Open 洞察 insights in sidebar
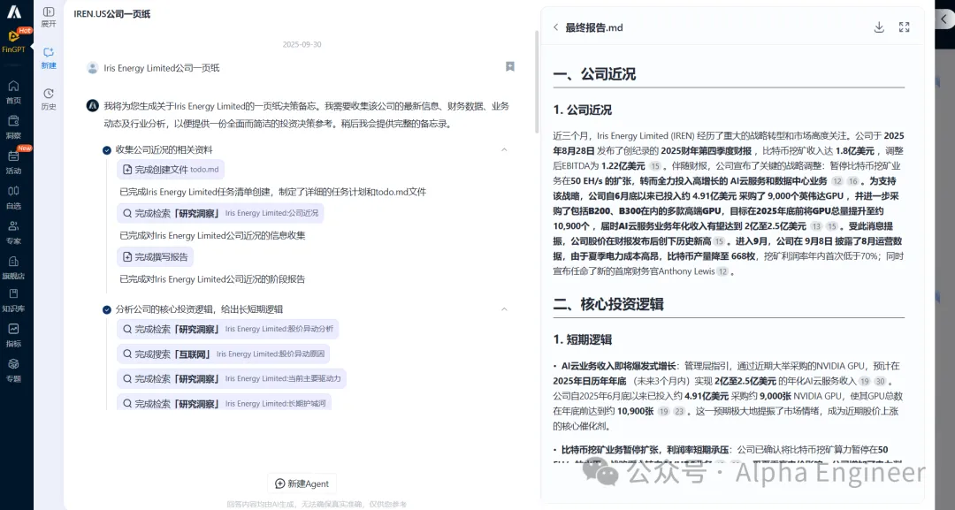The height and width of the screenshot is (510, 955). click(14, 125)
